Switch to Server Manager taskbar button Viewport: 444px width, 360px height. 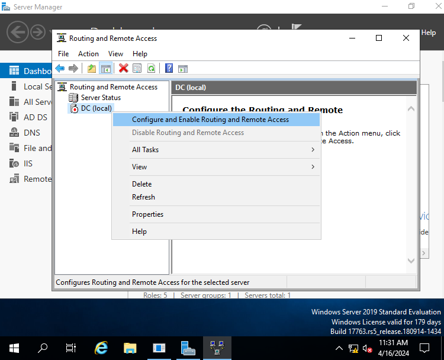[188, 348]
